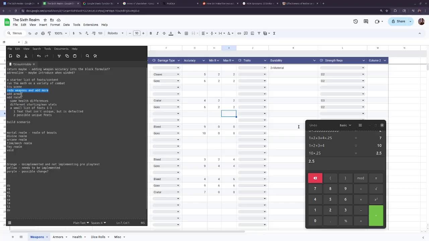Insert a chart via the toolbar
The image size is (429, 241).
tap(252, 33)
